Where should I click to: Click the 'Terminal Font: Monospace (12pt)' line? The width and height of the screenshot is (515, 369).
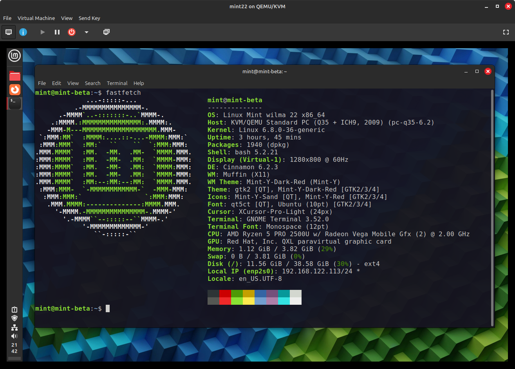[x=268, y=227]
